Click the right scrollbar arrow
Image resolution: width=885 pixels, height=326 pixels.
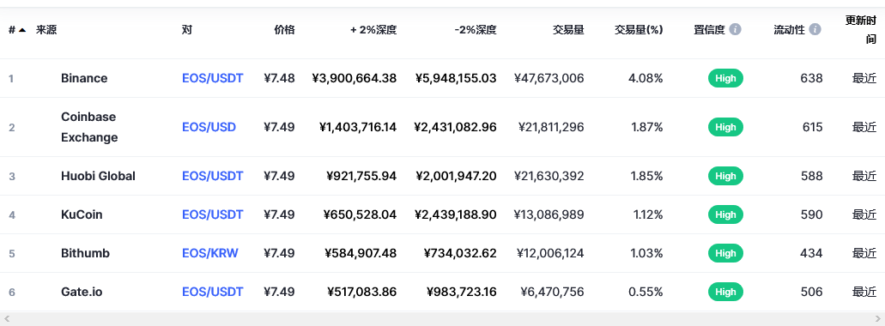click(878, 318)
